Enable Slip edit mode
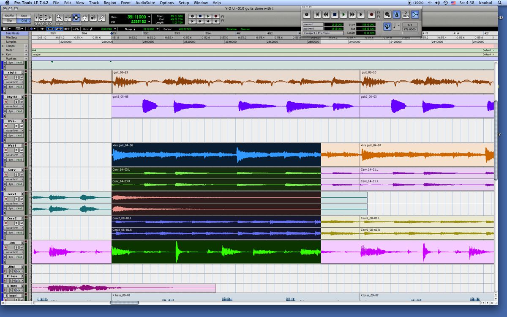 coord(9,20)
